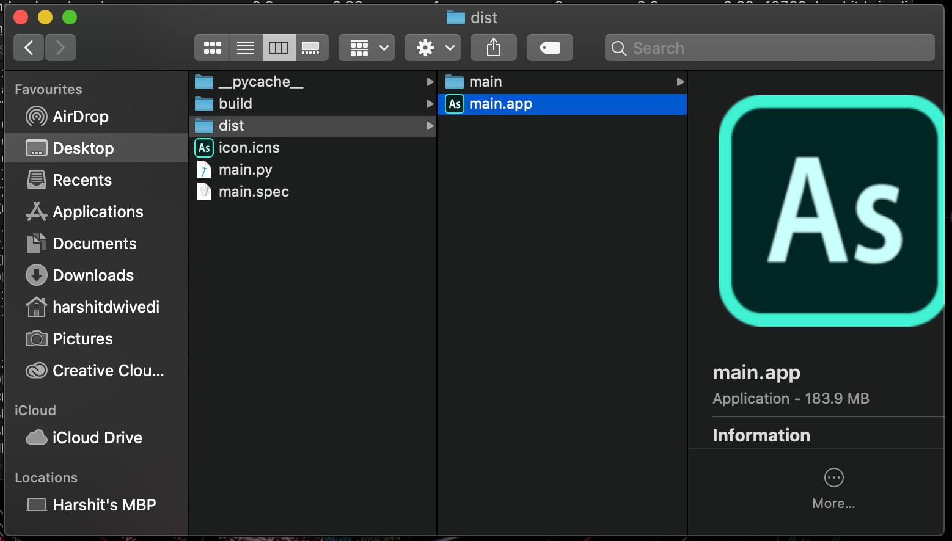Open Documents in the sidebar

[97, 244]
